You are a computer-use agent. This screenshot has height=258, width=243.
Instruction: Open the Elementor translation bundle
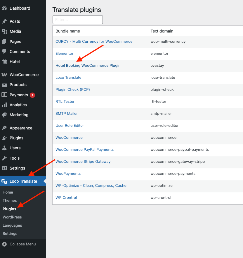(65, 54)
